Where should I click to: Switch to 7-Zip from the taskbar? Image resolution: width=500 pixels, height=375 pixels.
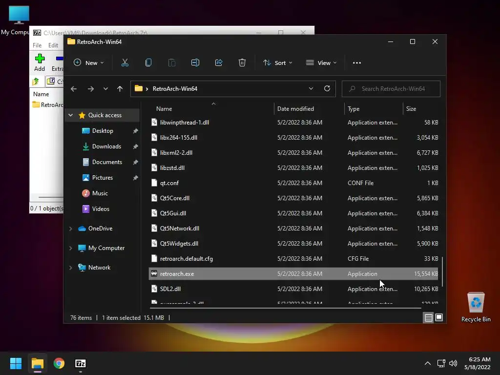tap(81, 363)
